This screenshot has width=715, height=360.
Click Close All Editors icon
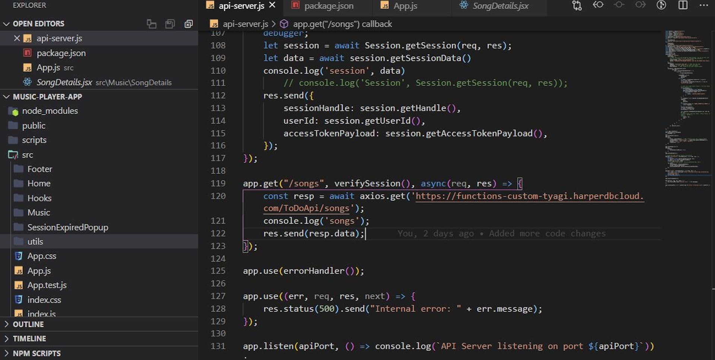pos(188,24)
